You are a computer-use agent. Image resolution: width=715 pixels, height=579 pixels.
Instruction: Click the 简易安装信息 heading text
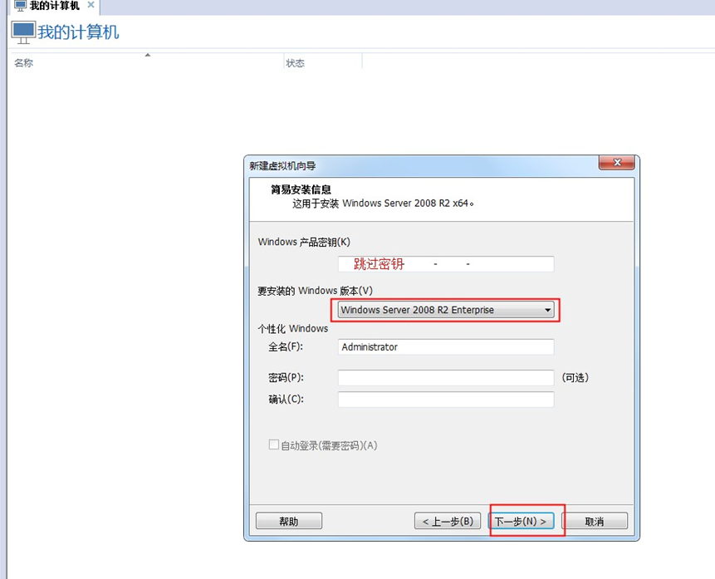(x=301, y=189)
